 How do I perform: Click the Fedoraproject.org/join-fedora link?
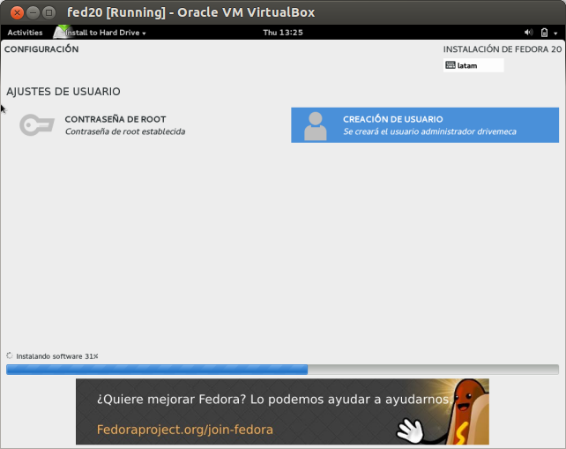185,430
